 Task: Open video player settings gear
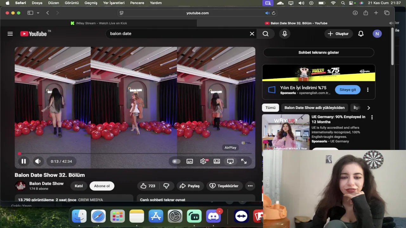click(204, 161)
